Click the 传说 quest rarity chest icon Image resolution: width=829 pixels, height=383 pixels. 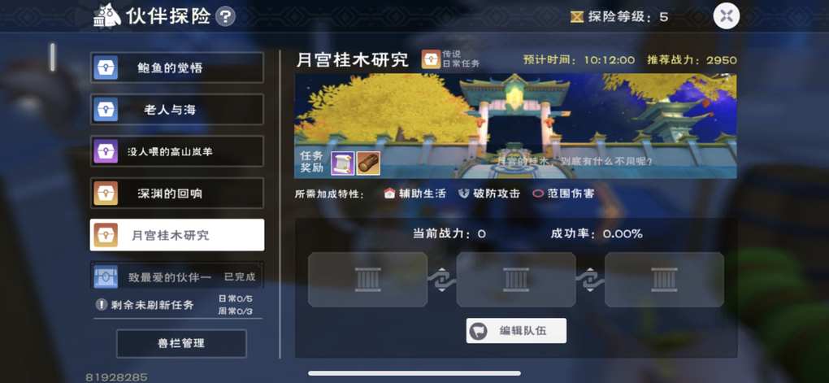(431, 59)
